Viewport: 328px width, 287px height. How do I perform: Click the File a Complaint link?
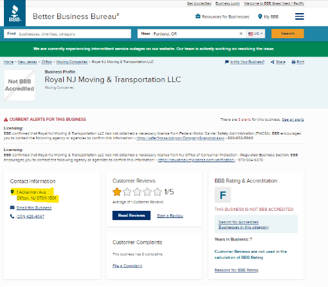click(128, 266)
